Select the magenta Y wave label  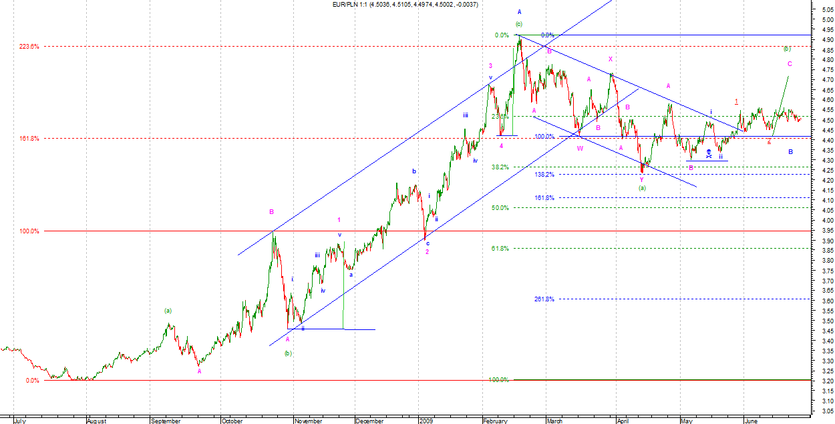(x=641, y=179)
